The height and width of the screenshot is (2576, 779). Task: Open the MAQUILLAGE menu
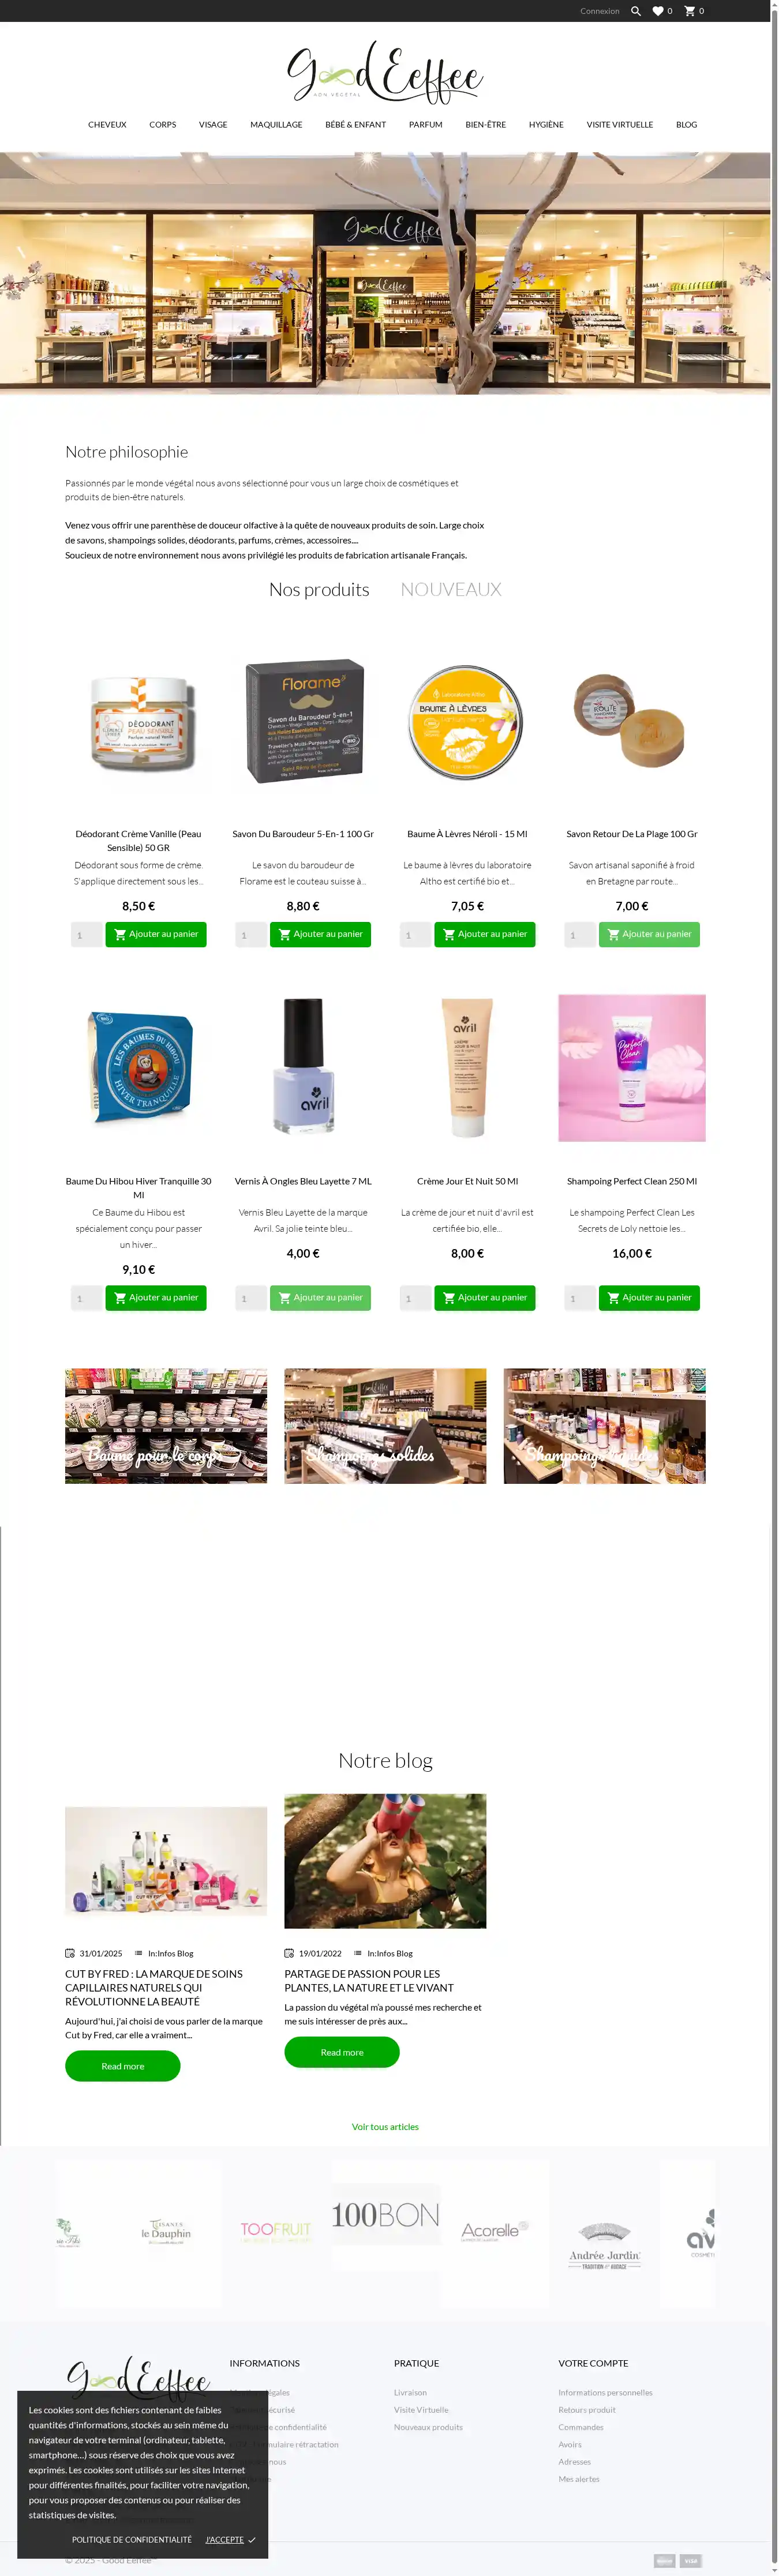[276, 125]
